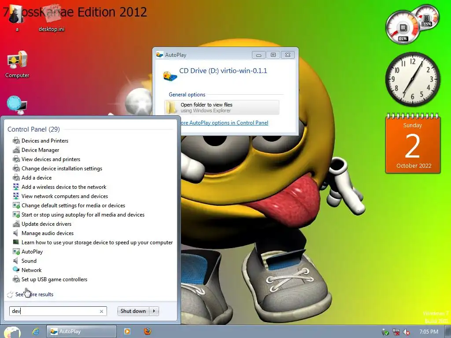
Task: Click the Shut down button
Action: point(133,311)
